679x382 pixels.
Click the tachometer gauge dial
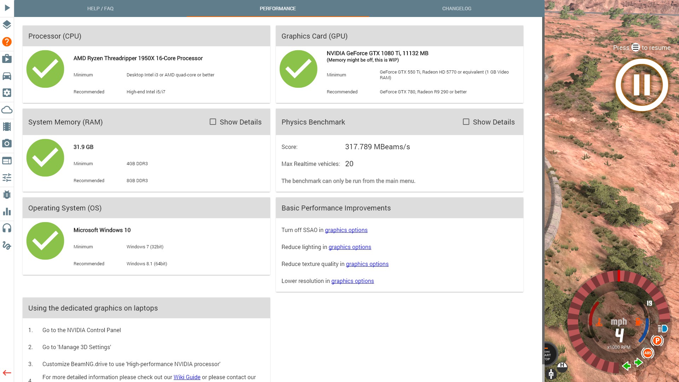pyautogui.click(x=619, y=323)
